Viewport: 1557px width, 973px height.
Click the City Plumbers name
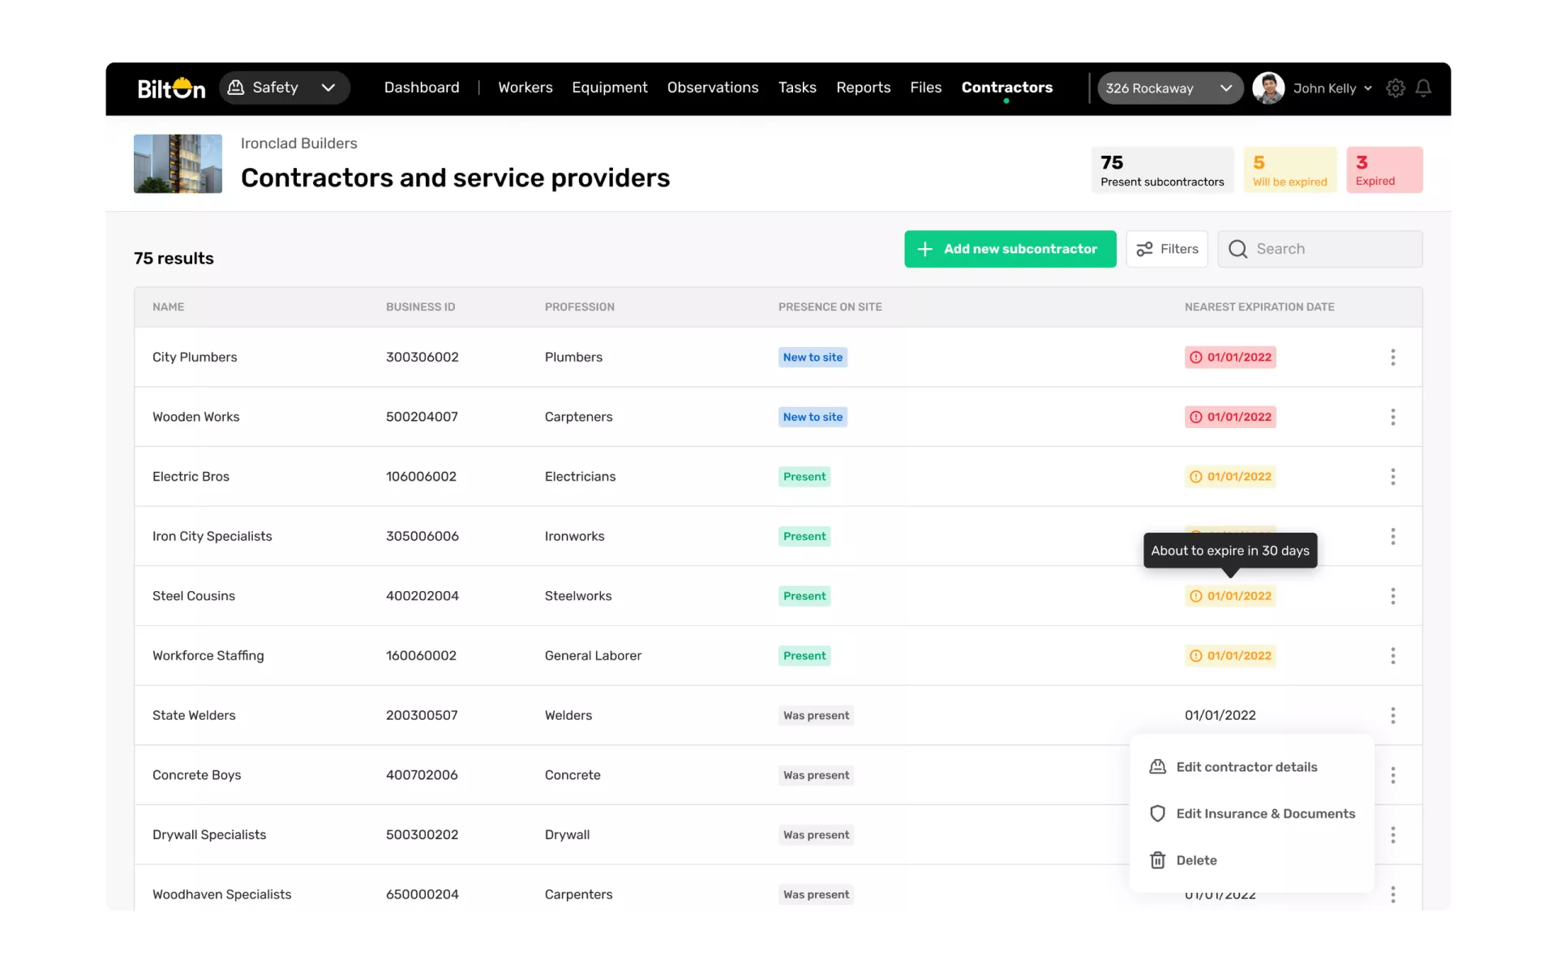tap(195, 358)
